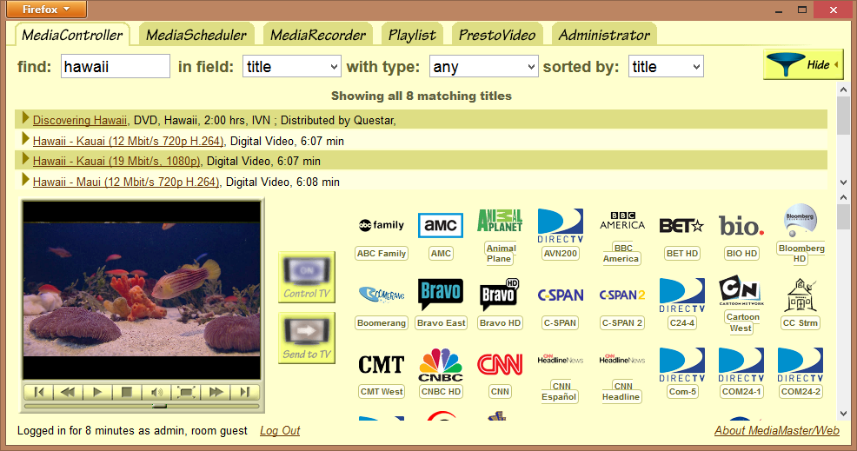Open the PrestoVideo tab
857x451 pixels.
click(497, 35)
